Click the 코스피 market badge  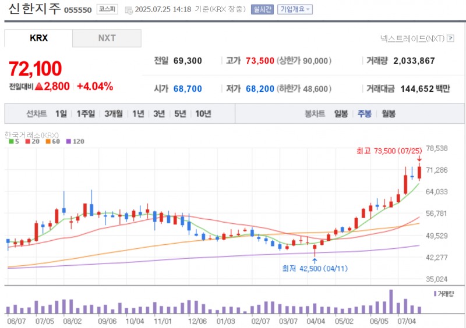(x=107, y=9)
